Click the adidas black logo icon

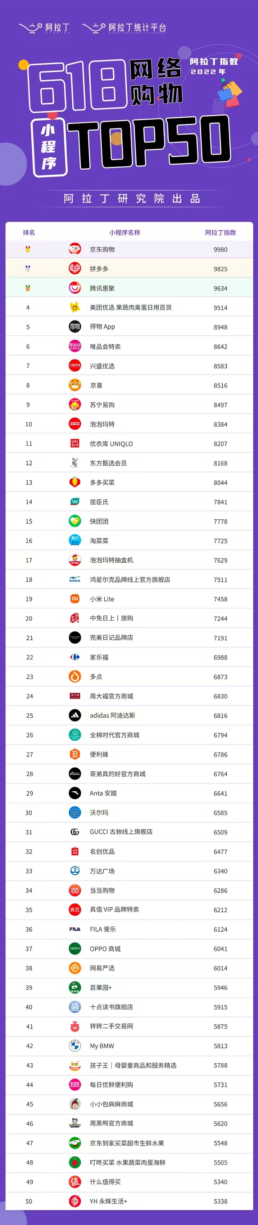click(75, 715)
